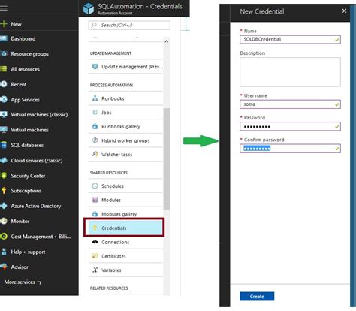The width and height of the screenshot is (356, 311).
Task: Select the Variables X icon
Action: click(95, 270)
